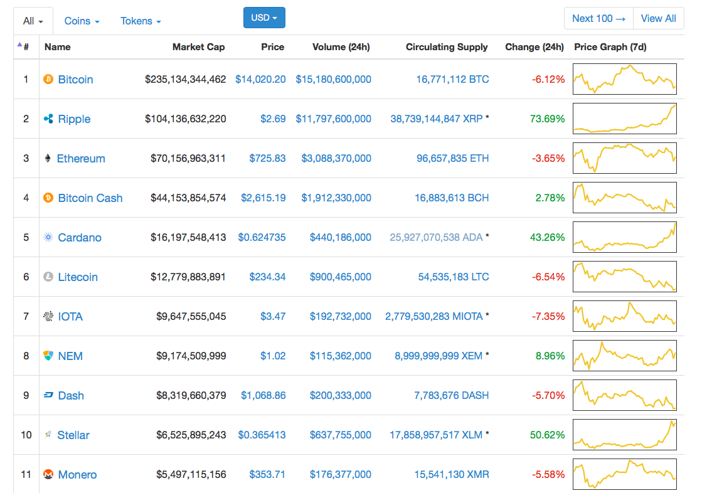The width and height of the screenshot is (707, 493).
Task: Open the Dash coin page link
Action: click(x=71, y=396)
